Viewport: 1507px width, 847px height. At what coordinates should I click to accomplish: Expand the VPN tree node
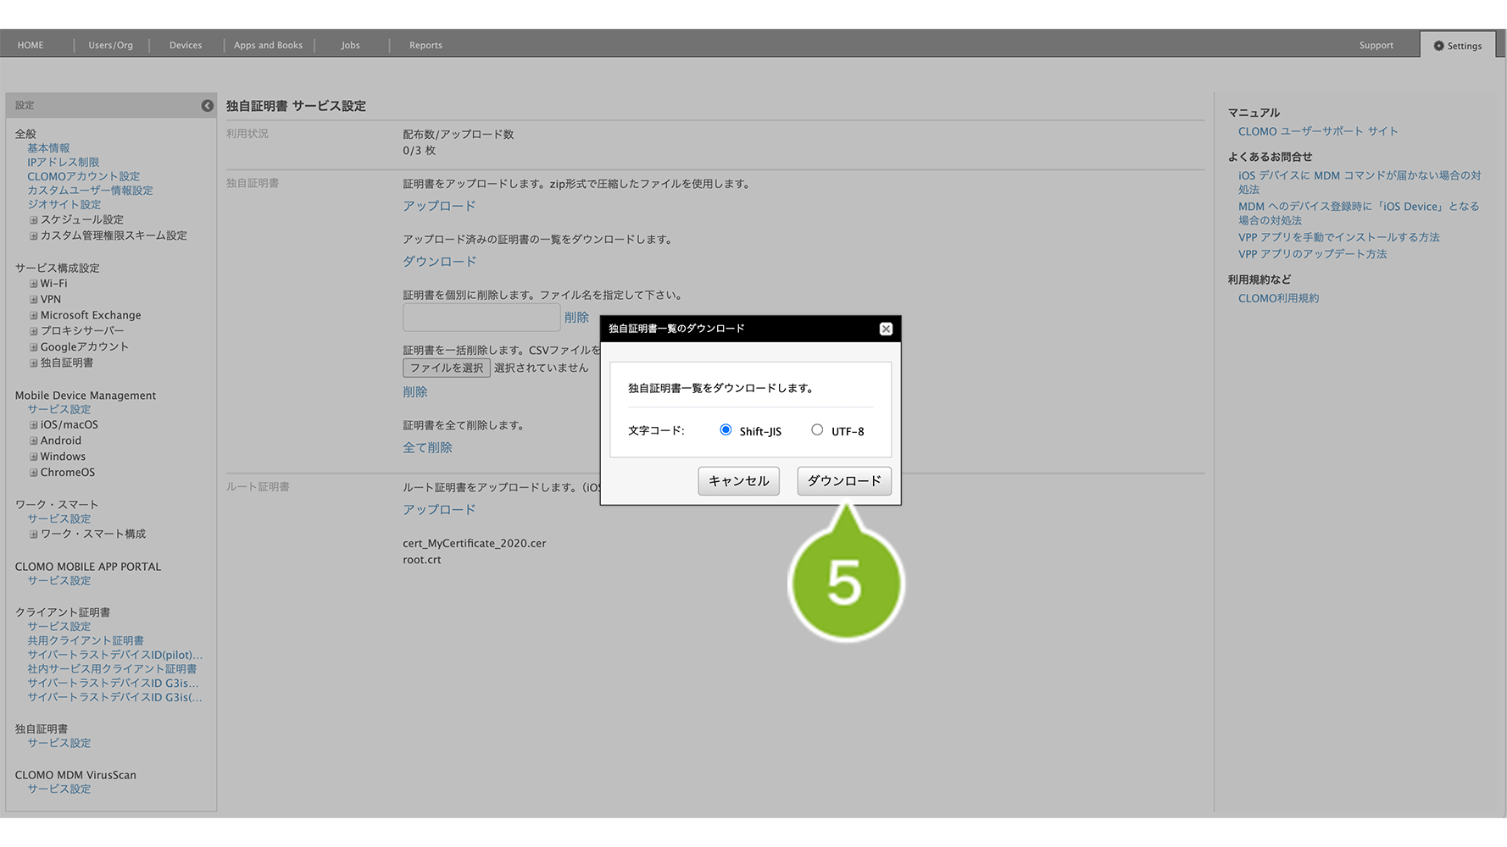pyautogui.click(x=34, y=300)
